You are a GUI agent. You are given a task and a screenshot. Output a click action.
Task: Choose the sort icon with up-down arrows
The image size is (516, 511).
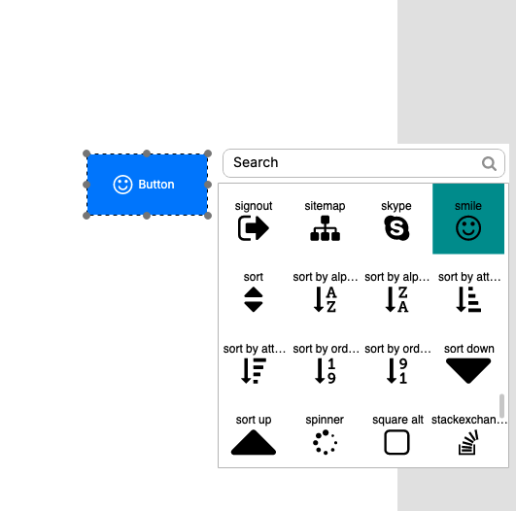click(254, 299)
